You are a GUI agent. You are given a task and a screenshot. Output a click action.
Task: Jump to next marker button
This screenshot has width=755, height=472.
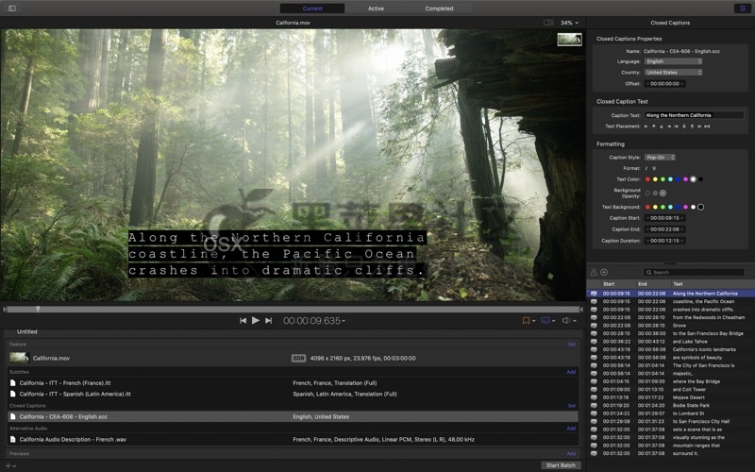pos(269,321)
